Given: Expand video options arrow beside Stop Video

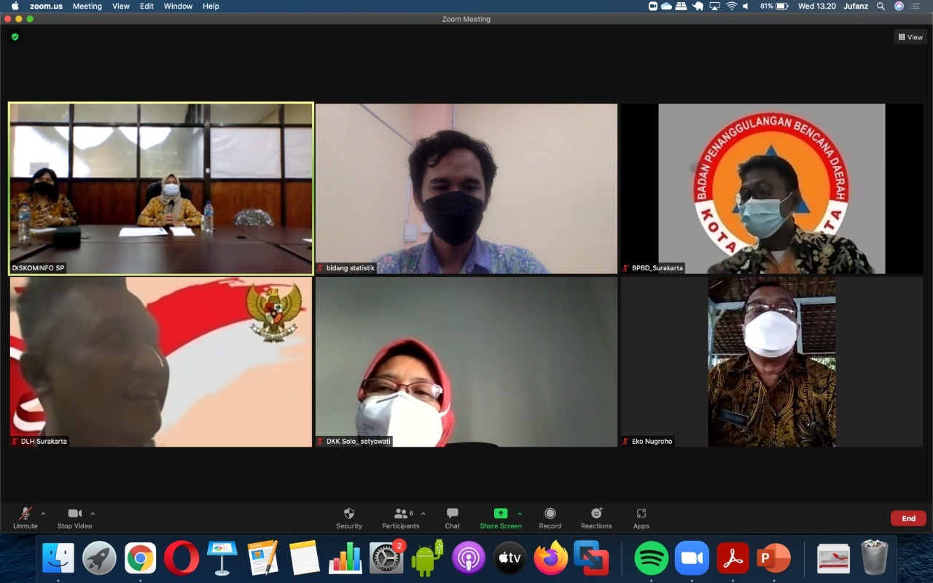Looking at the screenshot, I should (93, 513).
